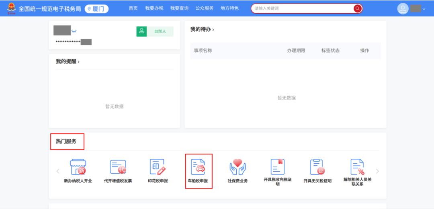This screenshot has width=434, height=209.
Task: Switch city with the 厦门 selector
Action: tap(96, 9)
